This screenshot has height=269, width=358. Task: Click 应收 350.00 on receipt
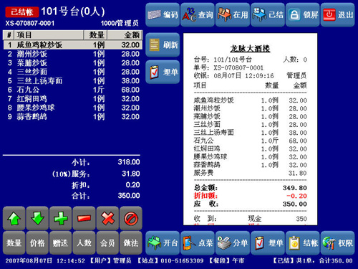250,204
